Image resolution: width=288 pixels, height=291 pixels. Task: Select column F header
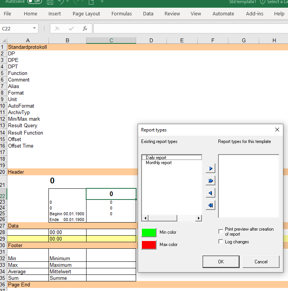pos(213,40)
